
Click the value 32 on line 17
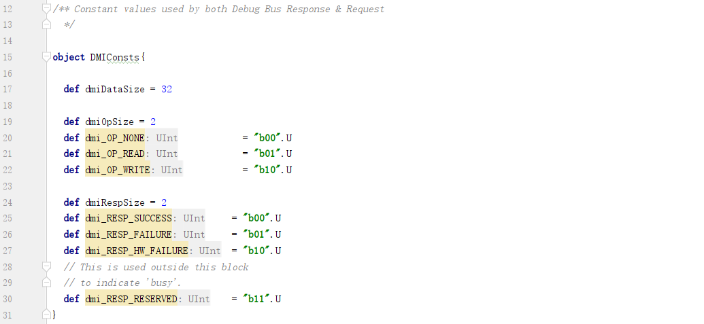[x=167, y=89]
